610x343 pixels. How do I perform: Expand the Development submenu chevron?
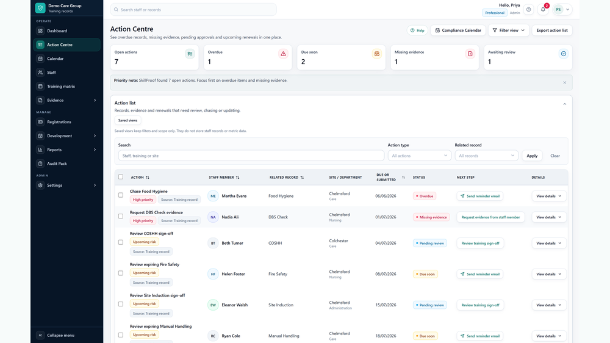click(x=95, y=136)
